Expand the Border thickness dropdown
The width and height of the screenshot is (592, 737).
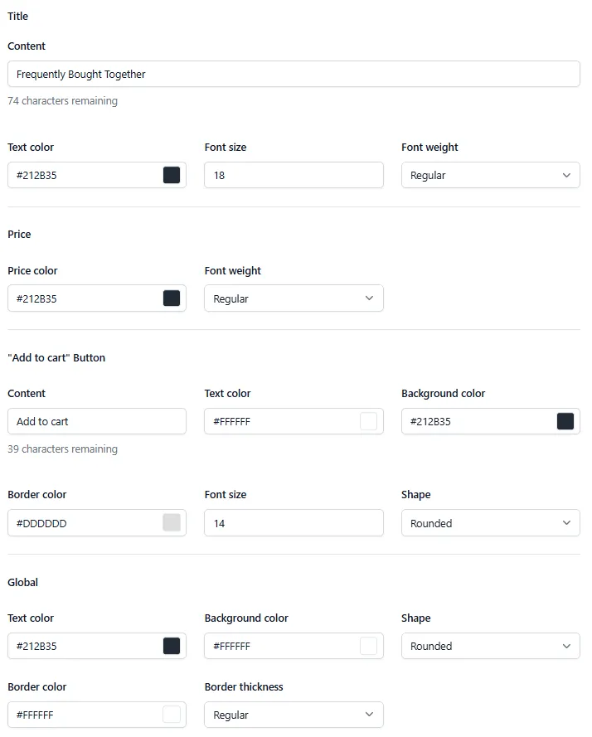294,715
